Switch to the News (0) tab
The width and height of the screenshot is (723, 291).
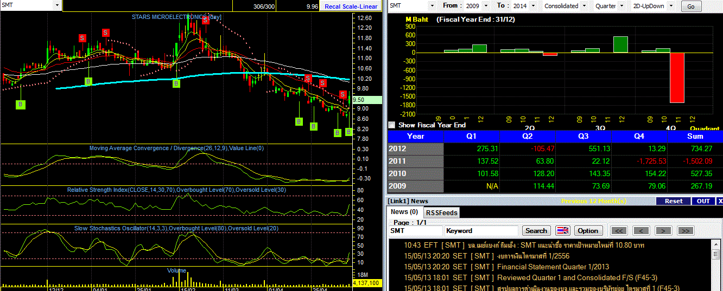tap(405, 212)
